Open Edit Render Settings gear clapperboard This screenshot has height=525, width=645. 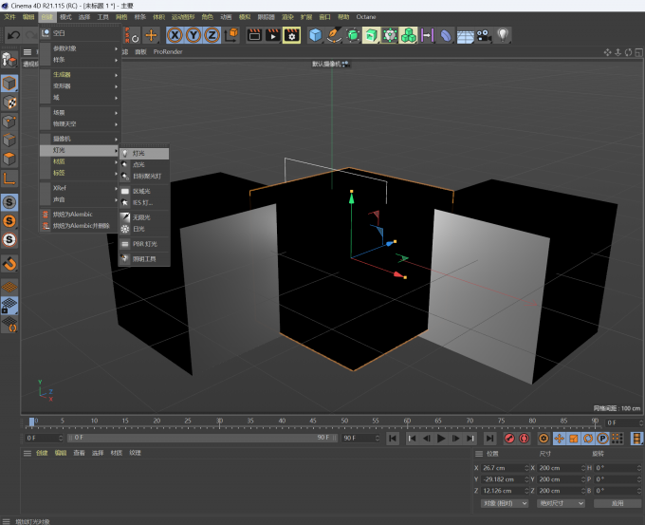point(291,35)
